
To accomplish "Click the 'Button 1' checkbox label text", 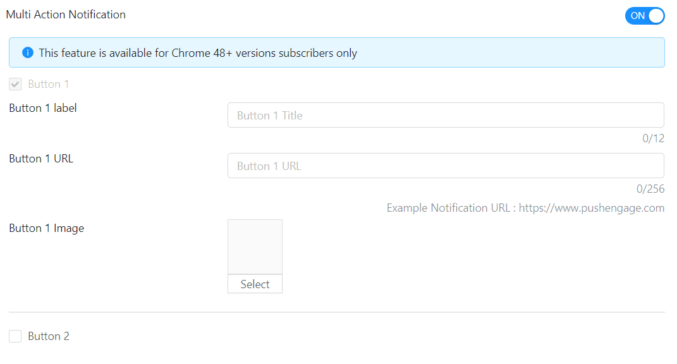I will (x=49, y=84).
